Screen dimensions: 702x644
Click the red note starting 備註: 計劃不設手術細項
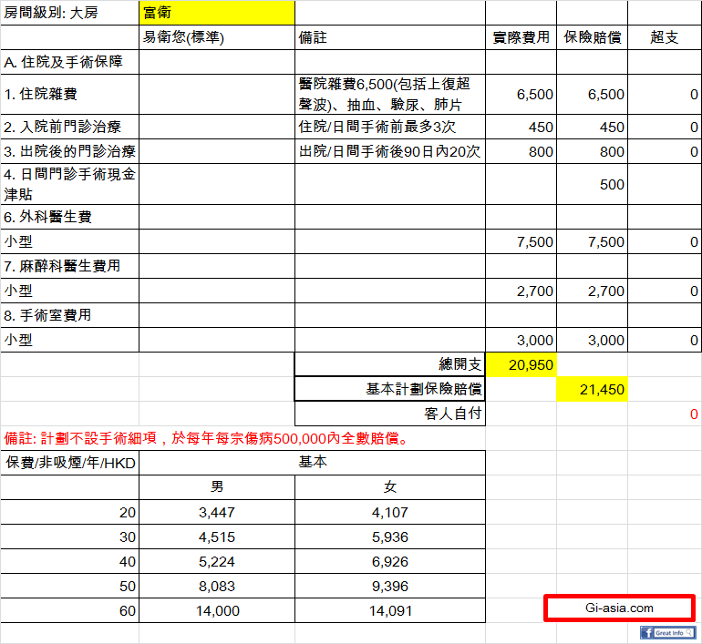point(206,438)
